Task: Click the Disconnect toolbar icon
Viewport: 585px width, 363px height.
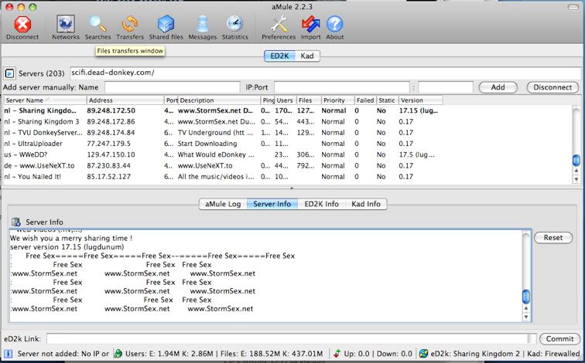Action: tap(22, 25)
